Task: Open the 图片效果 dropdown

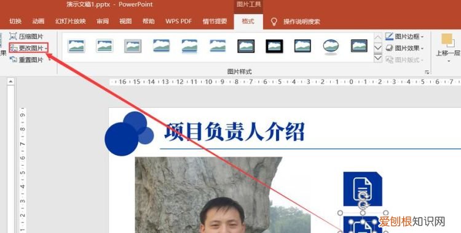Action: point(404,48)
